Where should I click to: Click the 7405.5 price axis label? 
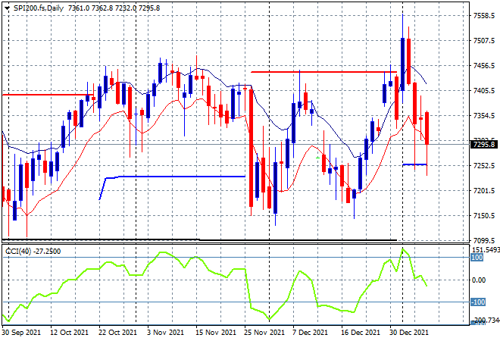[484, 91]
